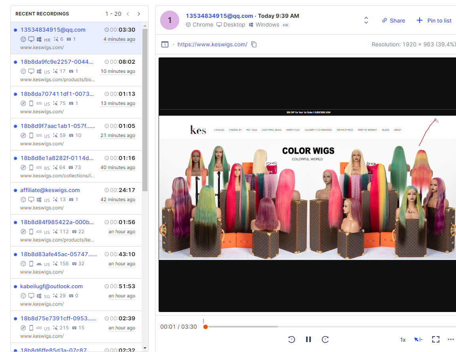This screenshot has height=352, width=456.
Task: Click the 00:24:17 duration text
Action: pos(123,190)
